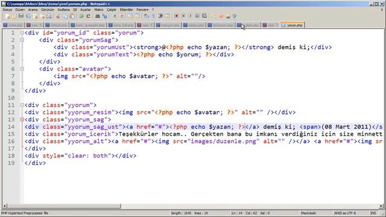Collapse avatar div fold on line 6
The image size is (386, 217).
[22, 69]
